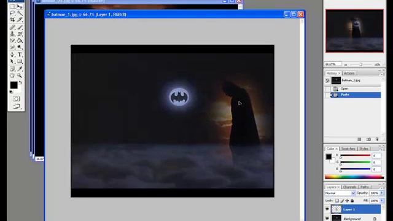The height and width of the screenshot is (221, 393).
Task: Select the Hand tool
Action: (x=12, y=76)
